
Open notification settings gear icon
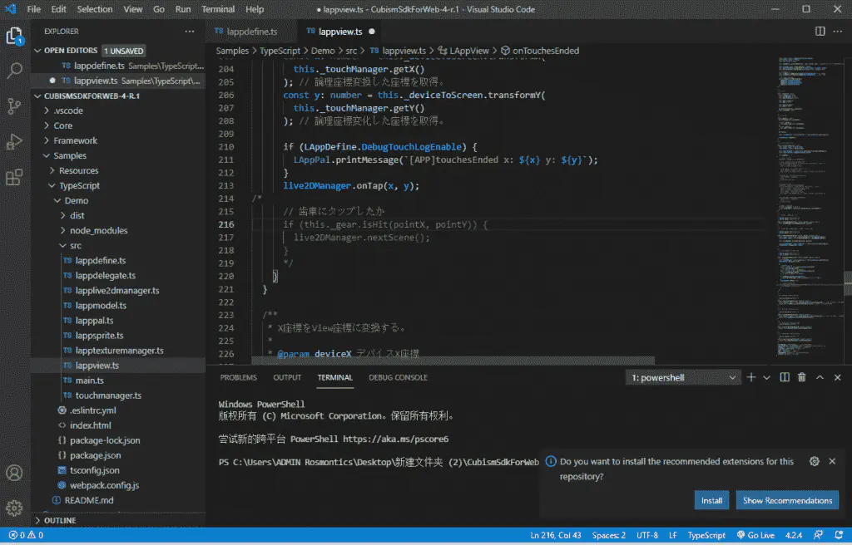[814, 461]
